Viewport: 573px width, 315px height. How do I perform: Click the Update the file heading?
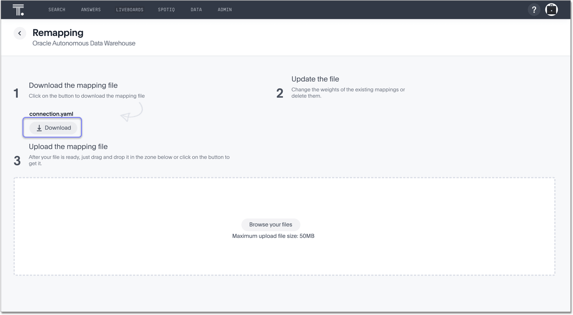[315, 79]
